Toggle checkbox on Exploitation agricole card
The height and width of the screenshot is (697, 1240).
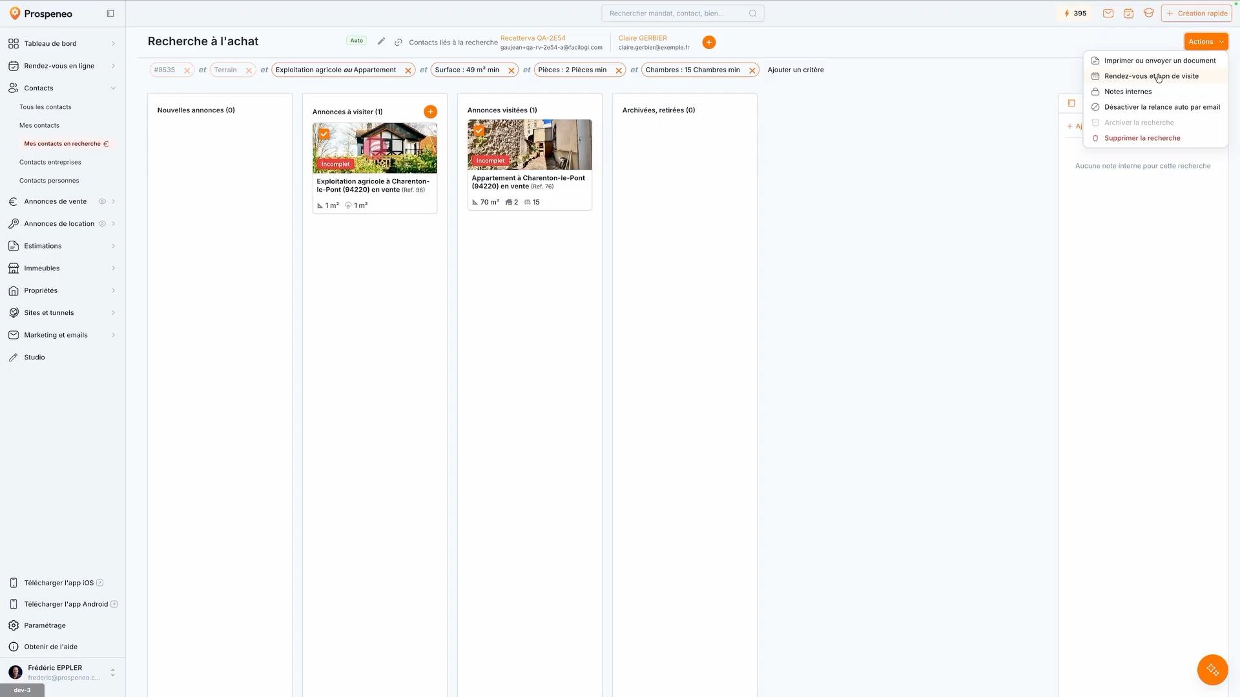[324, 134]
